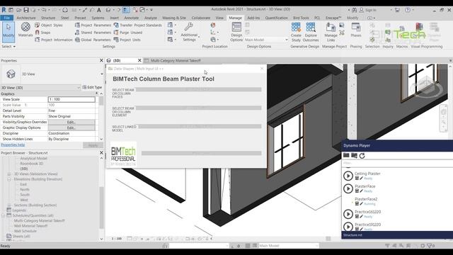Click the Select Linked Model button
The image size is (453, 255).
[x=200, y=126]
